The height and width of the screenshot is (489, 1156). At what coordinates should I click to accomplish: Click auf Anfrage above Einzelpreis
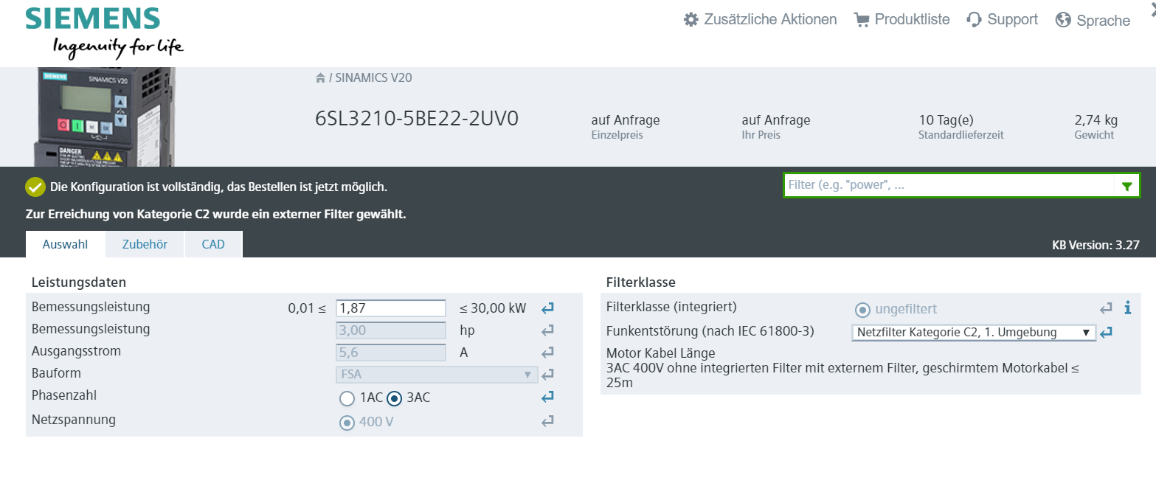(x=626, y=120)
